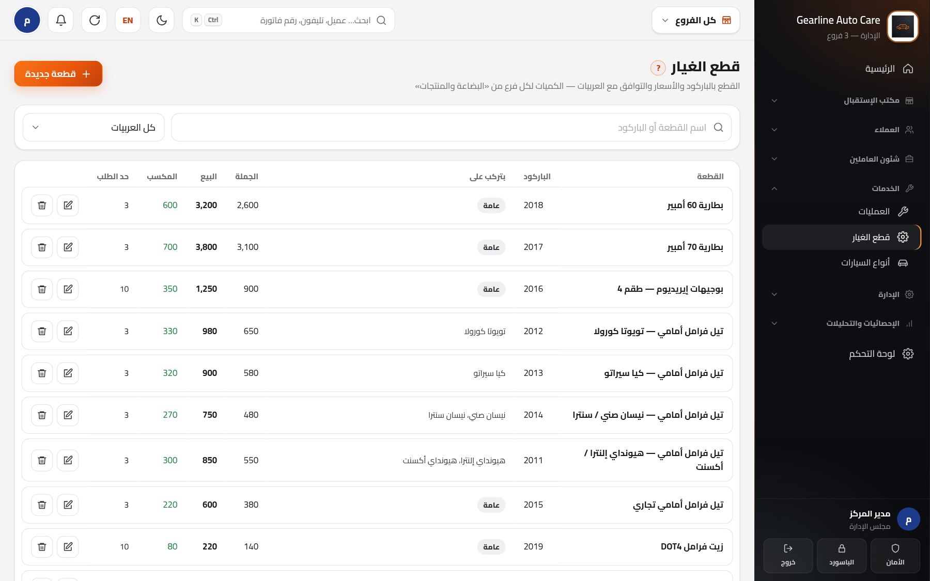Switch language using the EN button

tap(128, 20)
